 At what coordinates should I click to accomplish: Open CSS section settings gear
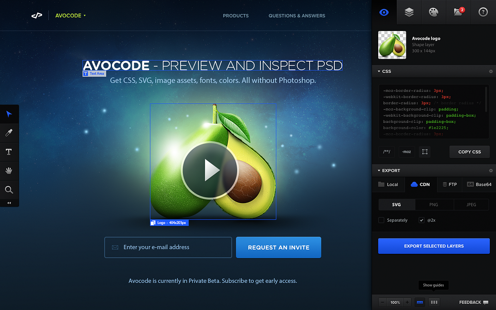coord(491,72)
